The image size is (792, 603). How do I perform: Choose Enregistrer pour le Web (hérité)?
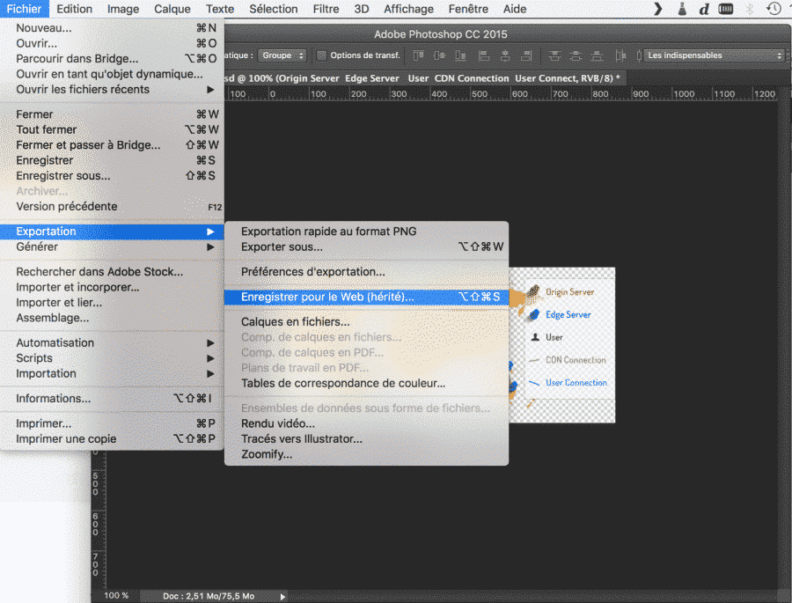point(327,298)
